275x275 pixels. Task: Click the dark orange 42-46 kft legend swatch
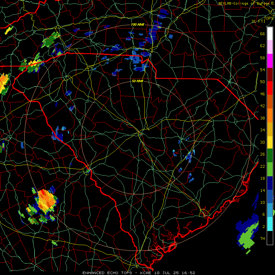click(x=270, y=101)
